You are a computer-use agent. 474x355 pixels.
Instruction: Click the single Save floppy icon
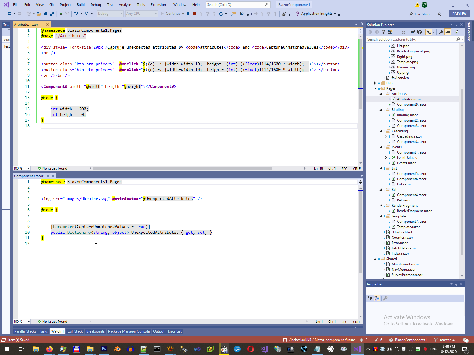(x=45, y=14)
